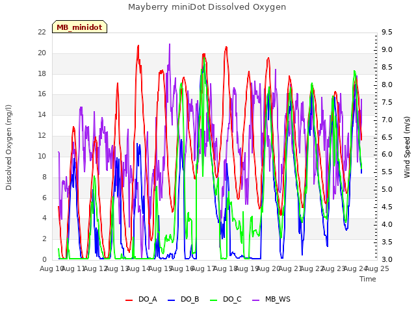Viewport: 416px width, 312px height.
Task: Click the Aug 21 x-axis tick label
Action: (291, 269)
